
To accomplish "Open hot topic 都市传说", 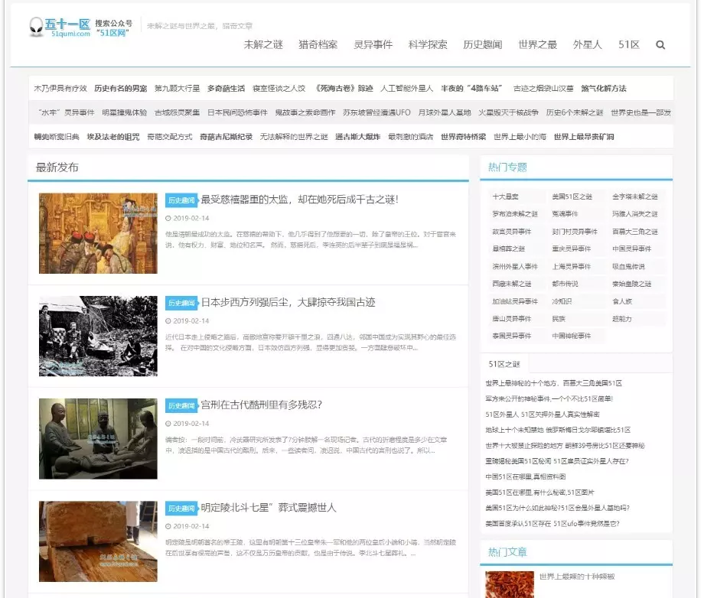I will click(565, 284).
